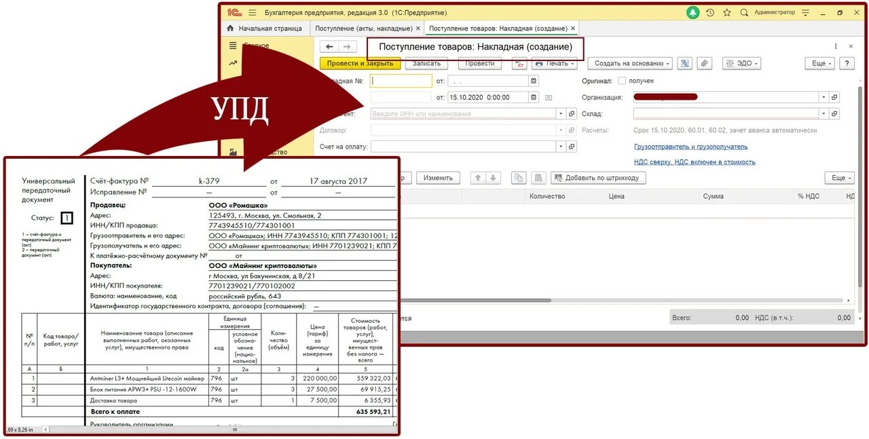Open calendar for the Накладная date field
The image size is (869, 439).
tap(534, 81)
